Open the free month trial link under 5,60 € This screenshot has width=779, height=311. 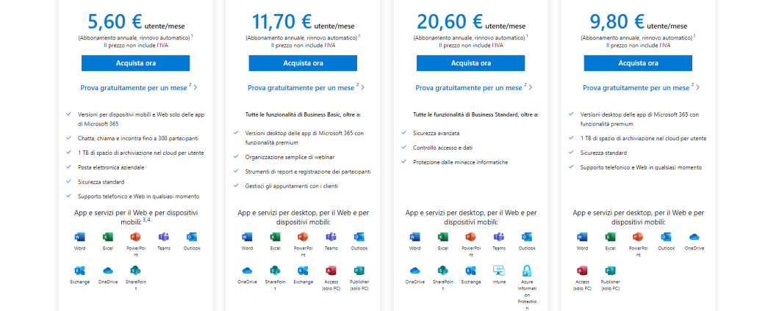[136, 88]
